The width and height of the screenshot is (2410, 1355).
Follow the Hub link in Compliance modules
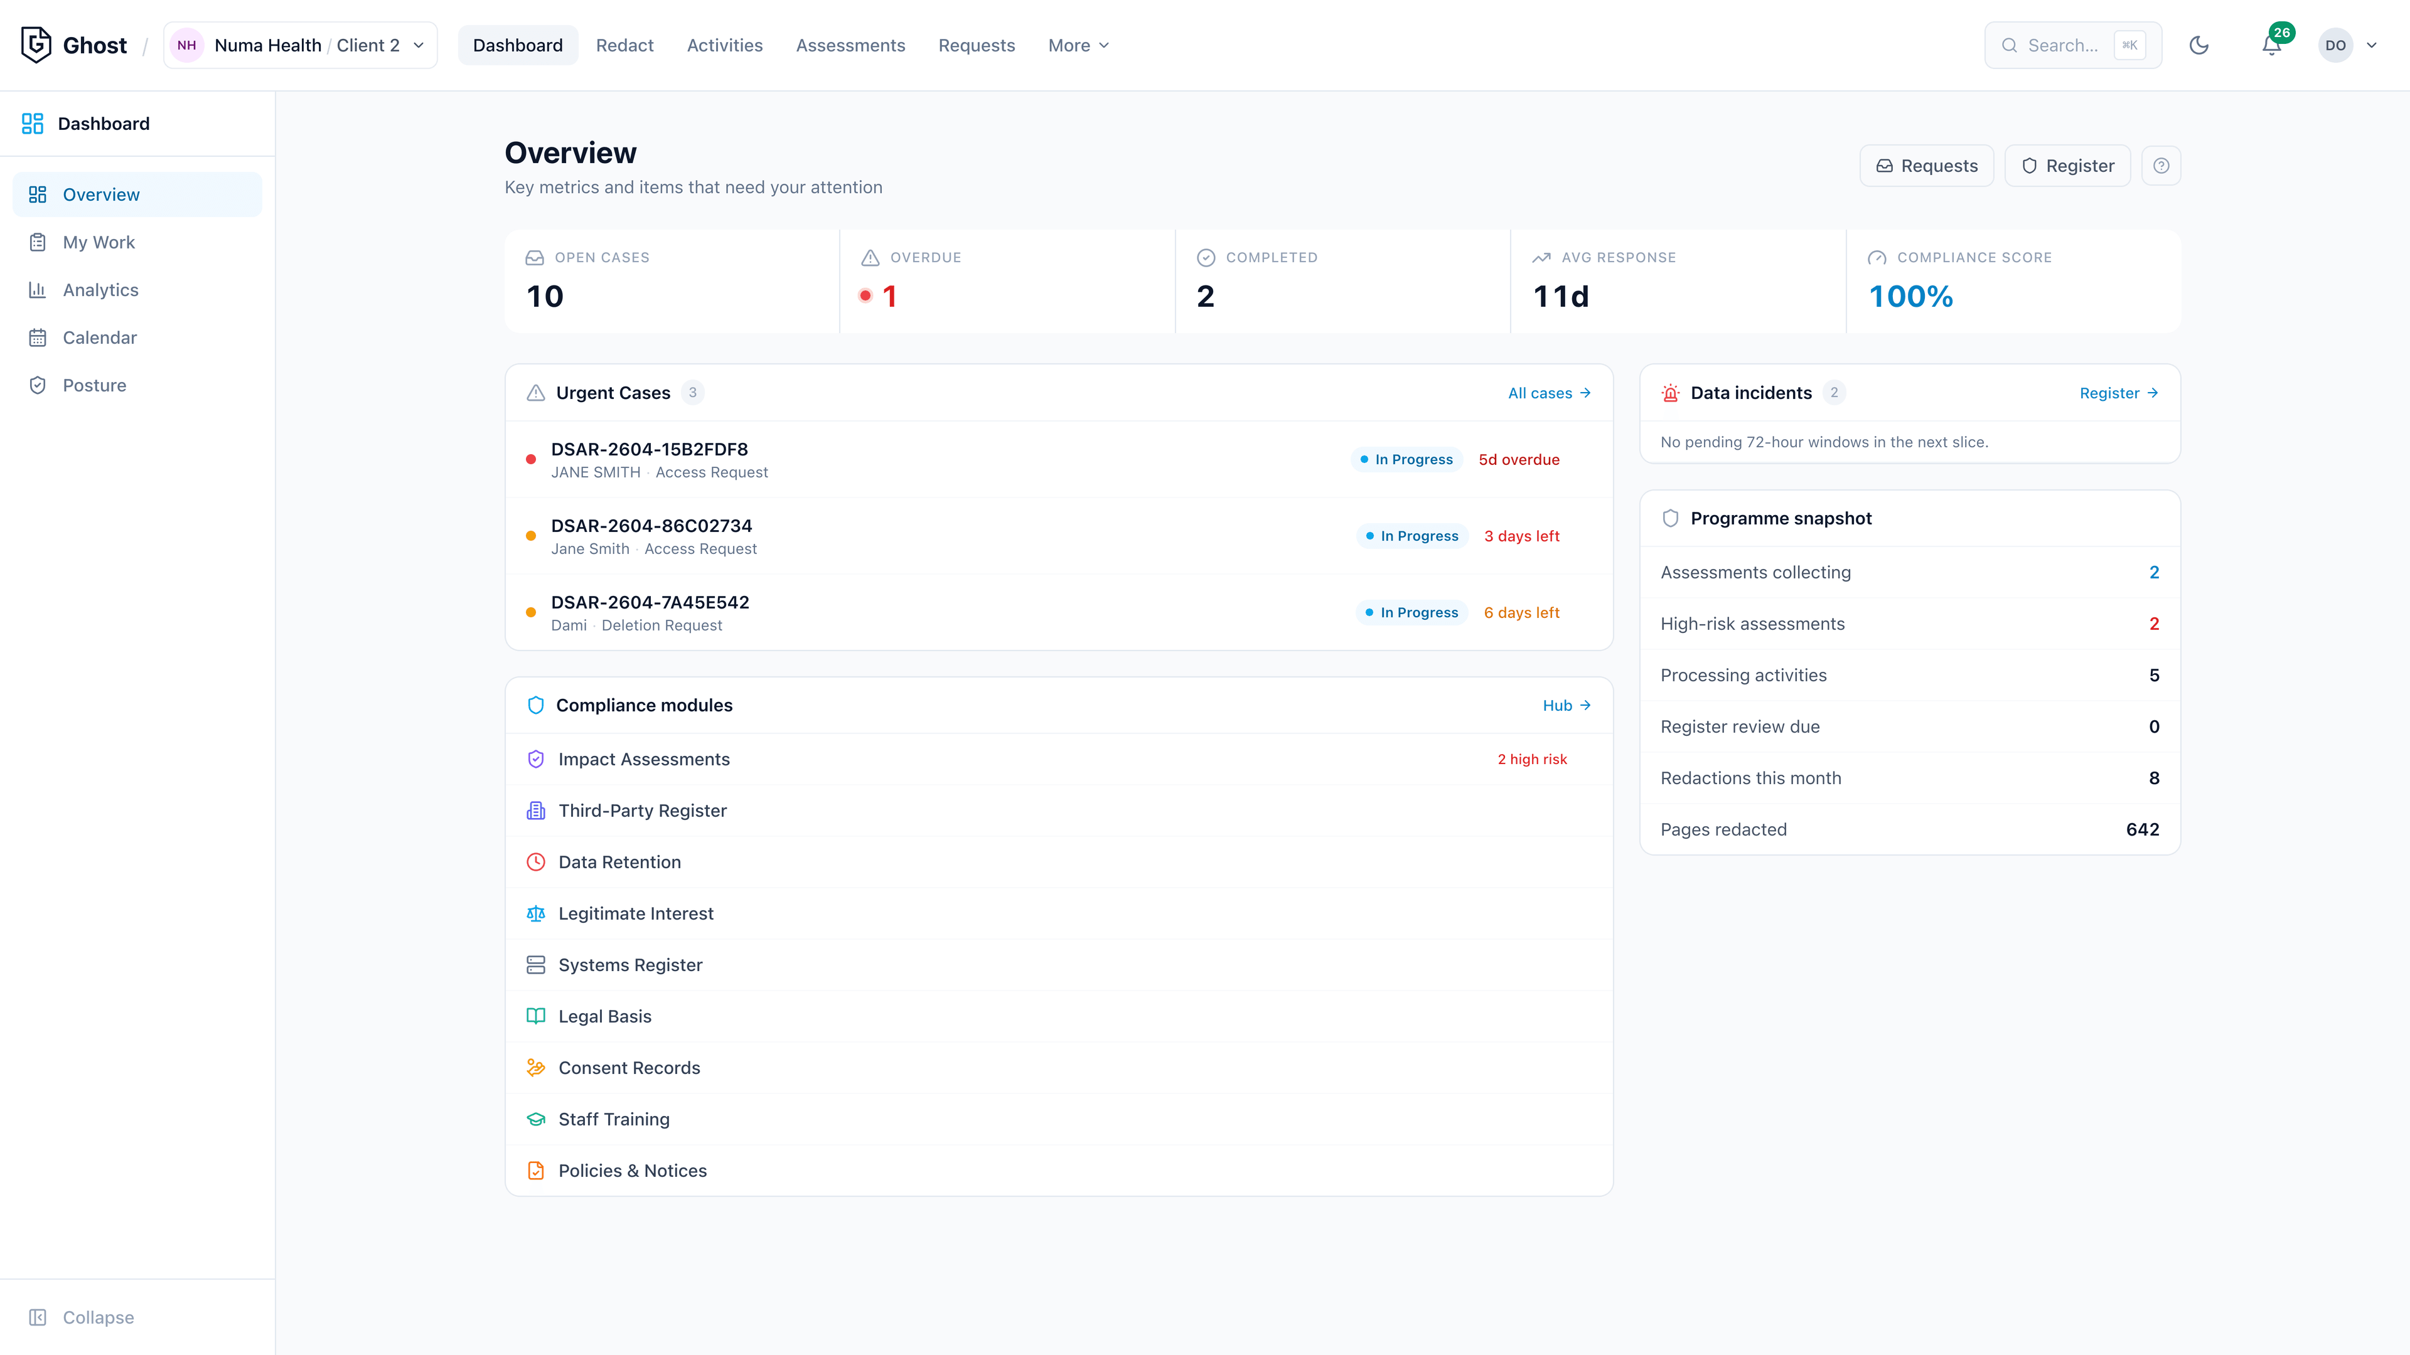tap(1567, 705)
